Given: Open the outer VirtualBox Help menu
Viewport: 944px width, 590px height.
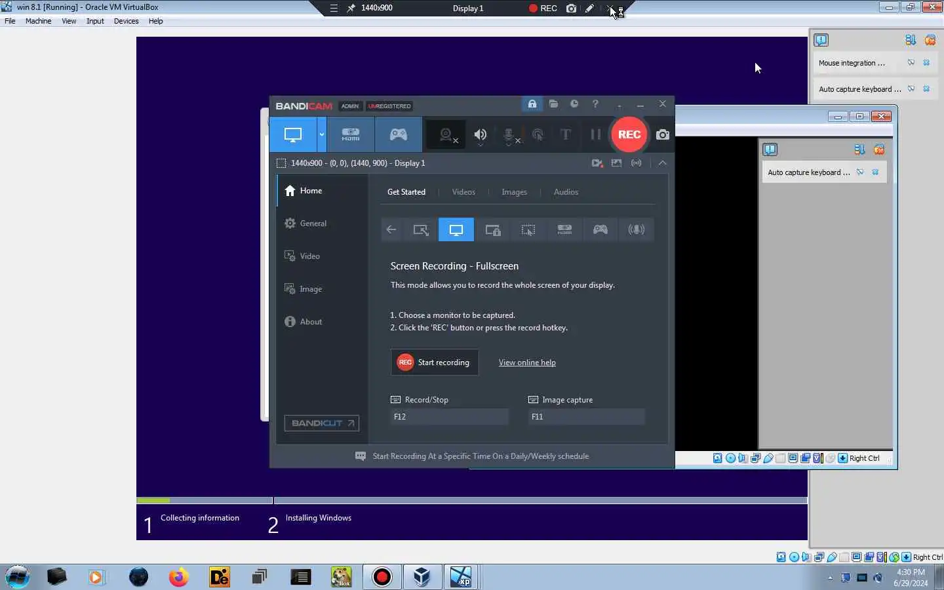Looking at the screenshot, I should click(155, 21).
